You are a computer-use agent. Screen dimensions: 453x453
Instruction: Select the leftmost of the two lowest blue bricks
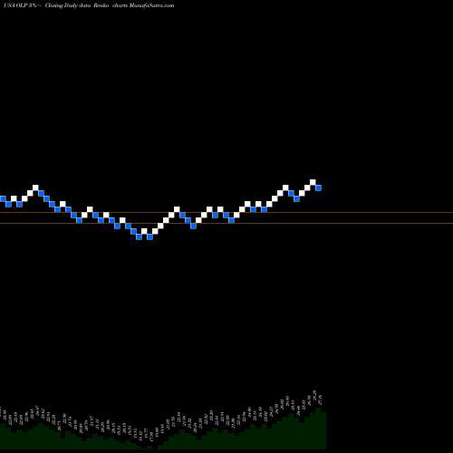[x=139, y=236]
